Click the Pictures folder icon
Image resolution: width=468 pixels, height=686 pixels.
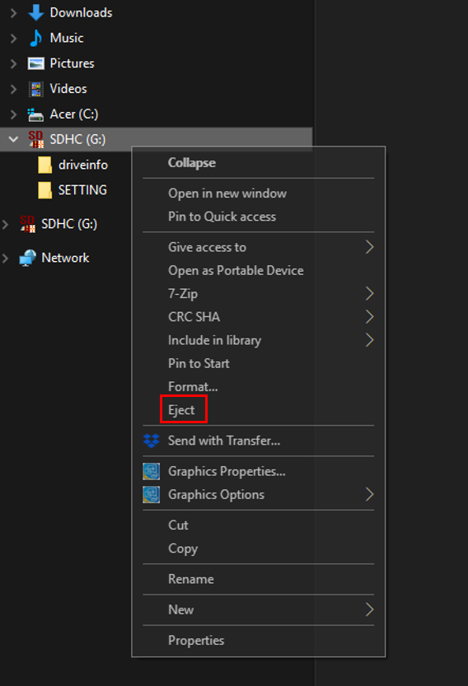tap(36, 63)
